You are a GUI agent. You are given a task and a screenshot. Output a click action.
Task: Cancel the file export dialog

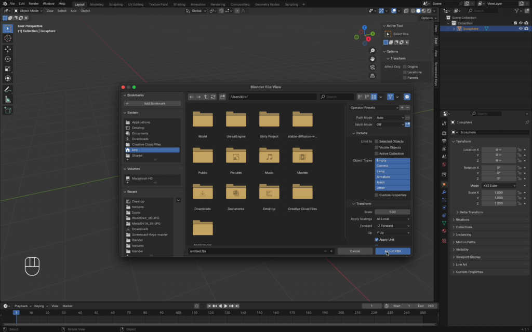tap(355, 252)
